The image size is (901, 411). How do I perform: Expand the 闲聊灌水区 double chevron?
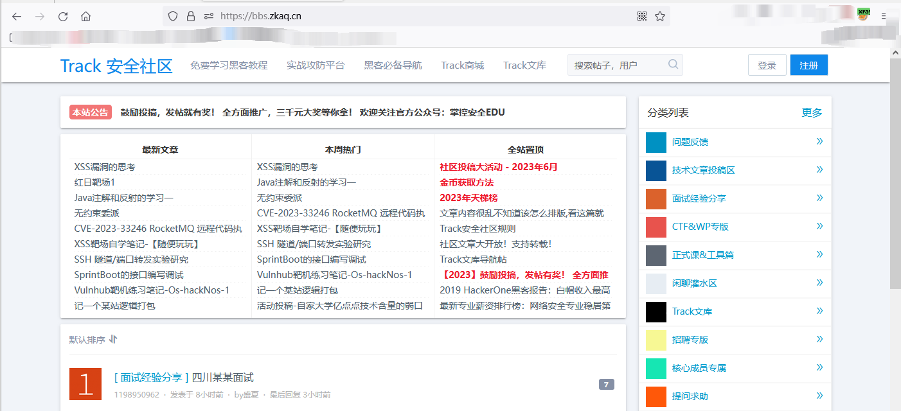(x=819, y=283)
